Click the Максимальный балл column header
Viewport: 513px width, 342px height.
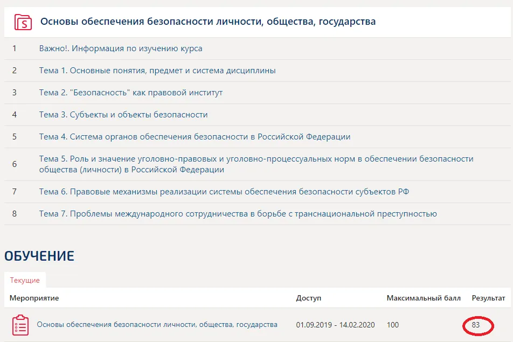(x=424, y=298)
